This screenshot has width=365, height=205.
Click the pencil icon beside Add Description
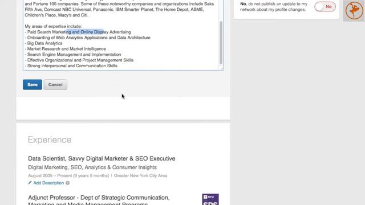point(30,183)
